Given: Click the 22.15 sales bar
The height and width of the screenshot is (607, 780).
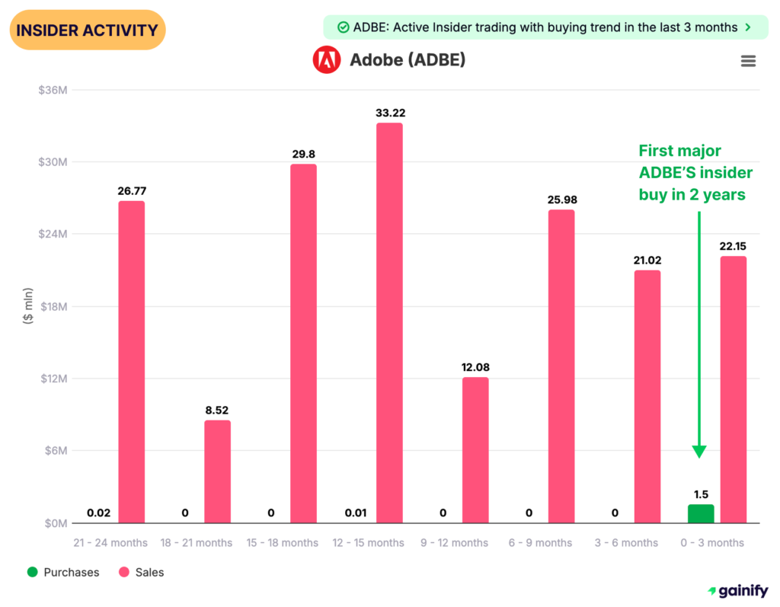Looking at the screenshot, I should point(734,389).
